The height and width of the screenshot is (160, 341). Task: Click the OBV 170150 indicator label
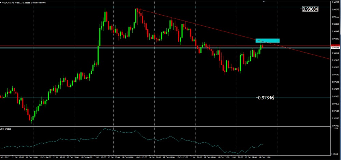point(6,129)
